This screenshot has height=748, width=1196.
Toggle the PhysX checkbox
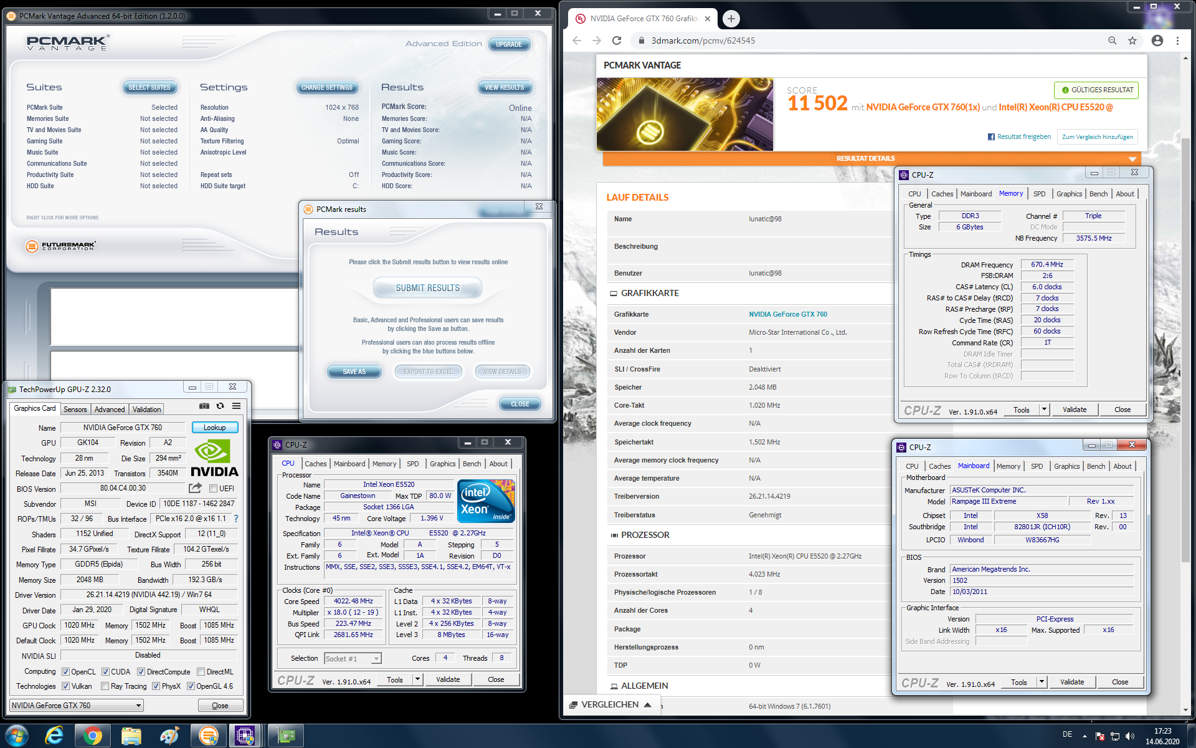click(156, 686)
